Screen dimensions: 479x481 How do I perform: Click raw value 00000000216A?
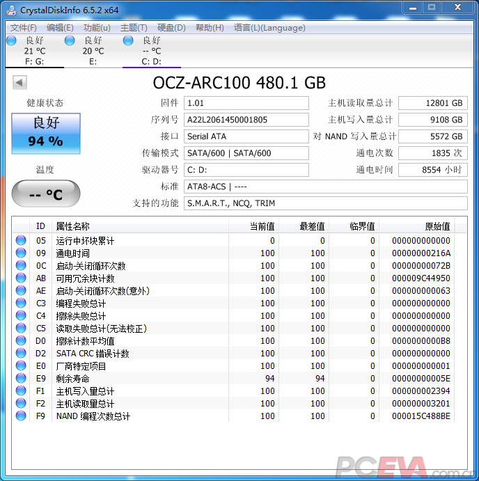click(421, 253)
